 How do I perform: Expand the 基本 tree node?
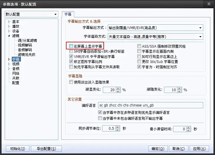(9, 22)
